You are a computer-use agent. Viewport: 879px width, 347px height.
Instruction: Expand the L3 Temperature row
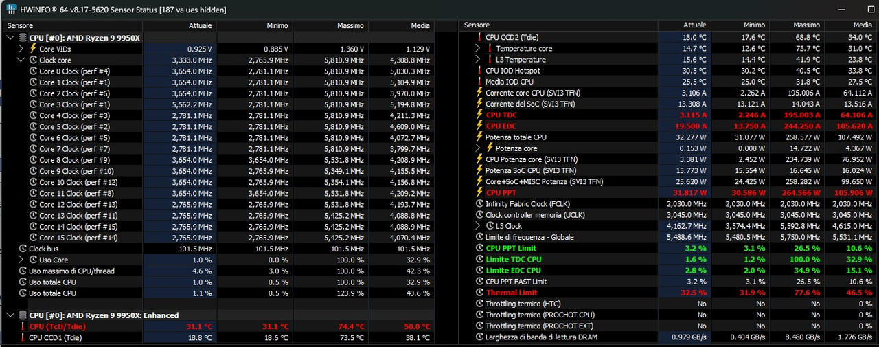point(477,60)
